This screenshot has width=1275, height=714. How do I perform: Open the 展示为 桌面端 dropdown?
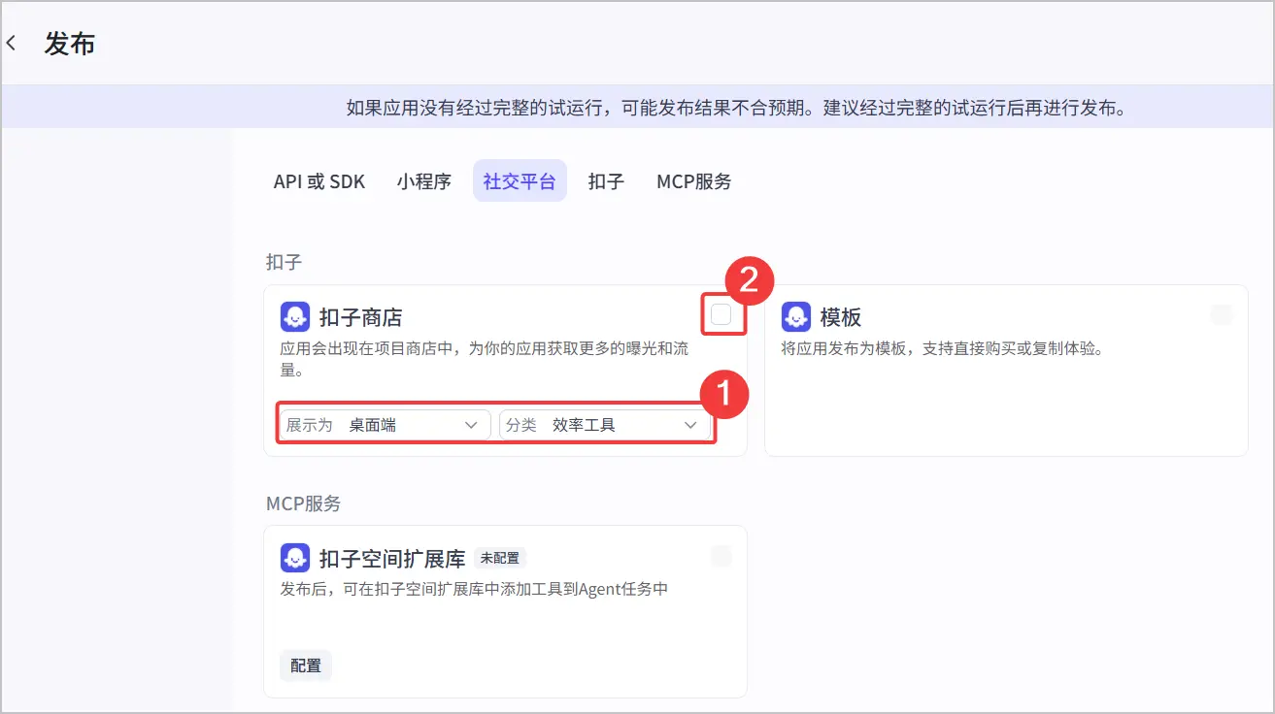click(385, 425)
